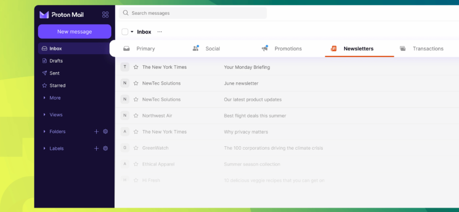Open the Proton apps grid switcher
The image size is (459, 212).
(x=105, y=14)
